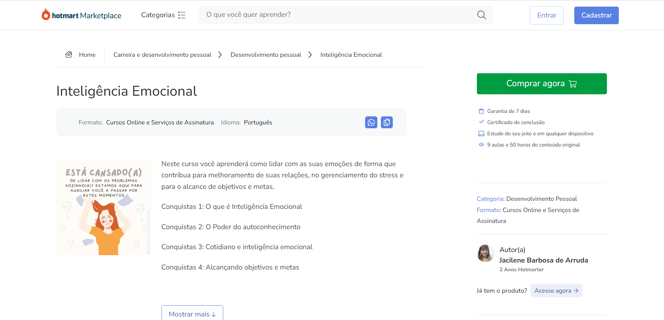664x320 pixels.
Task: Click author Jacilene's avatar photo
Action: [486, 253]
